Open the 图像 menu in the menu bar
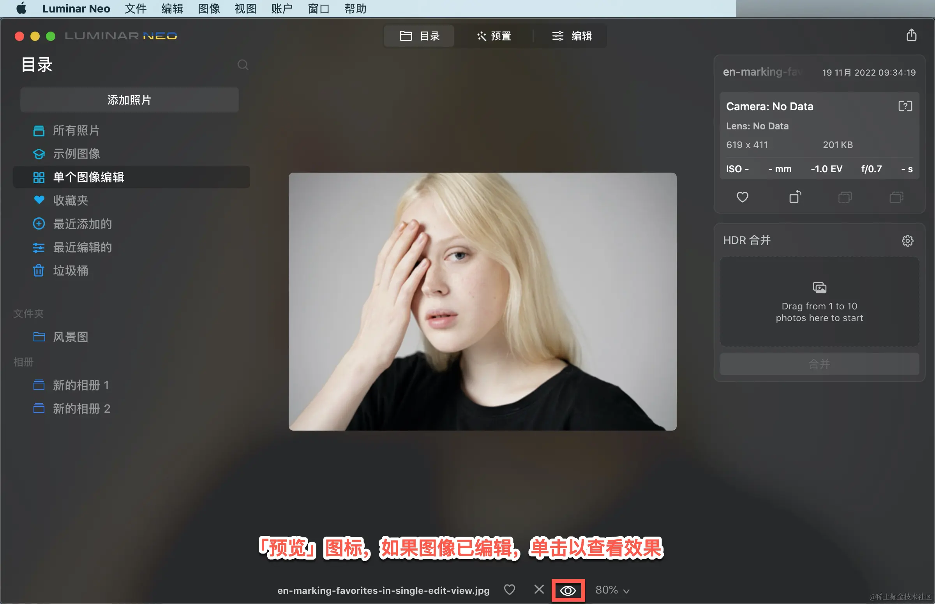Viewport: 935px width, 604px height. point(208,9)
